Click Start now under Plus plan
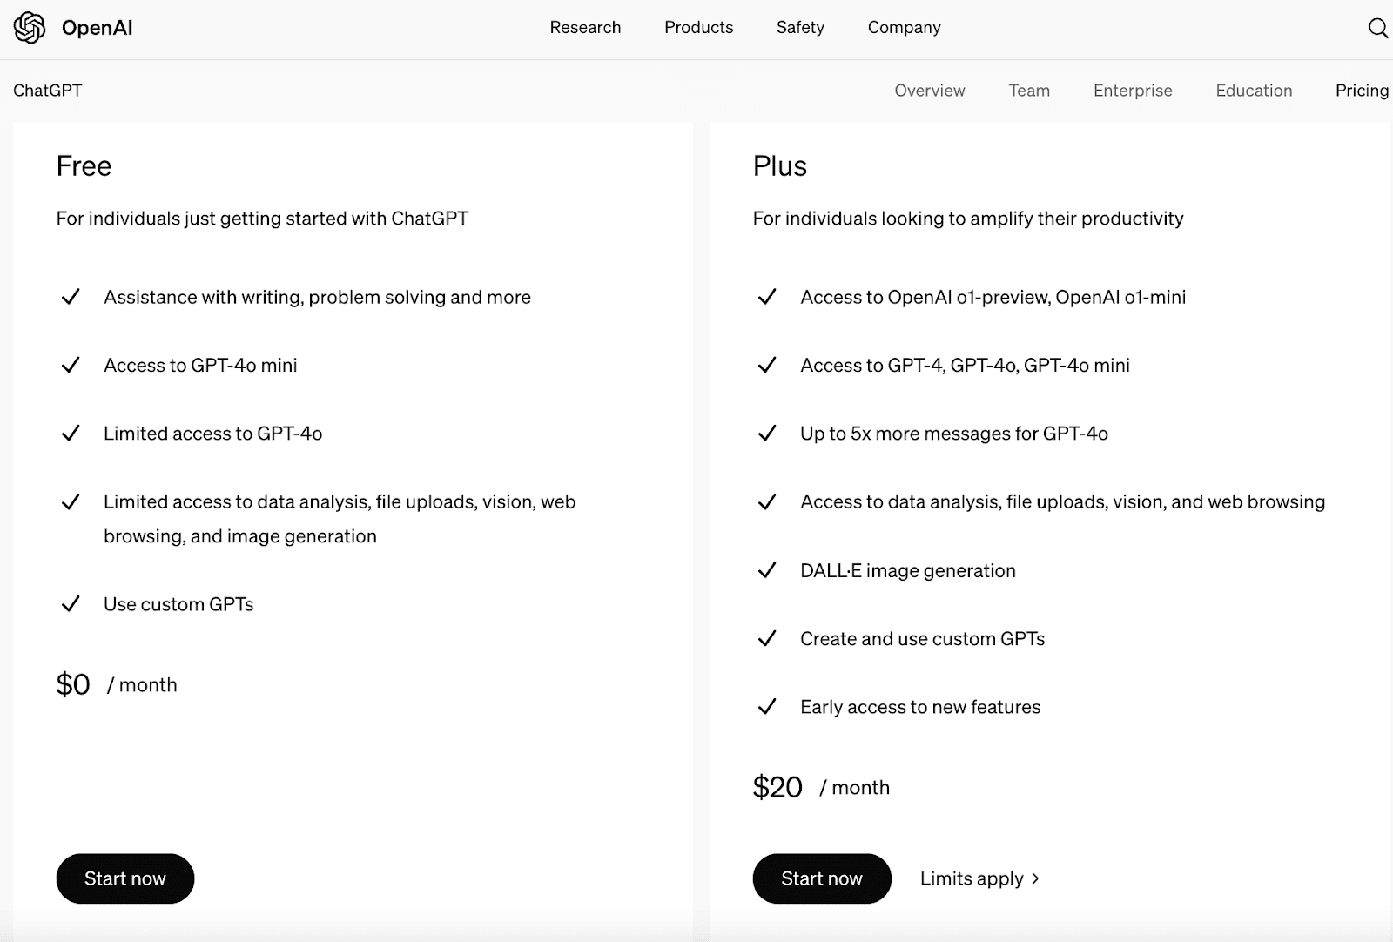 (x=822, y=878)
